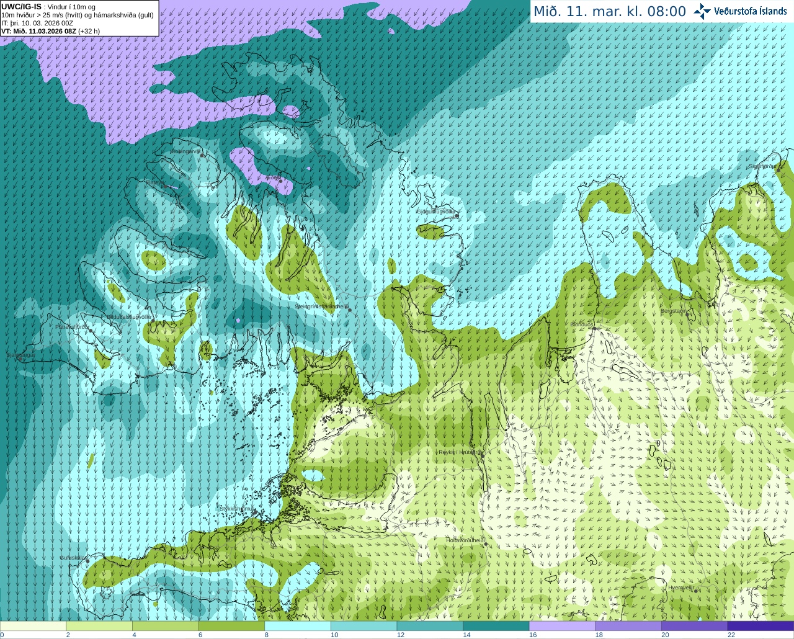
Task: Click the Hveravellir station label
Action: [681, 588]
